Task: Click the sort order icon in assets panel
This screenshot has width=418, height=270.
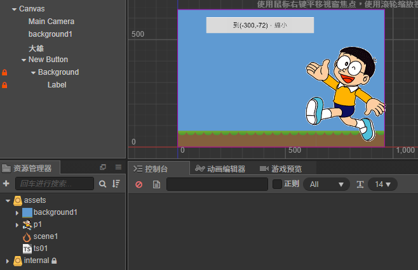Action: pyautogui.click(x=116, y=184)
